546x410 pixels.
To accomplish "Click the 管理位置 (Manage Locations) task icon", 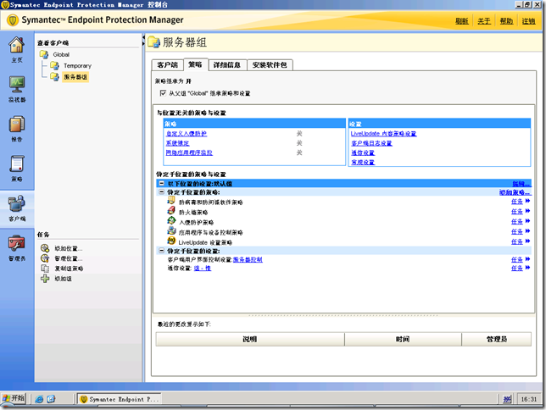I will tap(45, 258).
